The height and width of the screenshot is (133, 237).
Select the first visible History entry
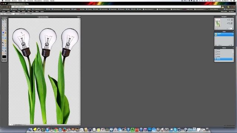pyautogui.click(x=223, y=50)
